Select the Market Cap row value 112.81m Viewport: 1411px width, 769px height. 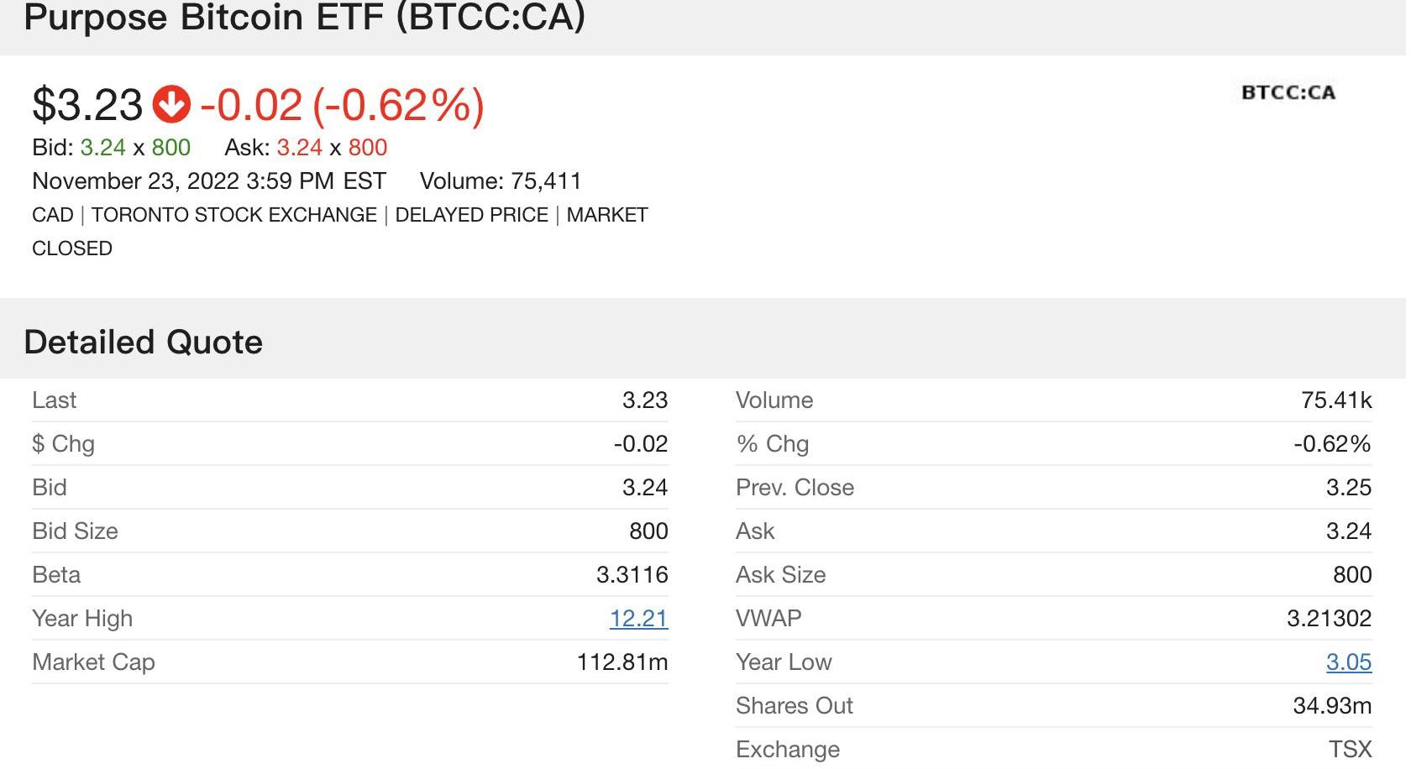(x=622, y=662)
